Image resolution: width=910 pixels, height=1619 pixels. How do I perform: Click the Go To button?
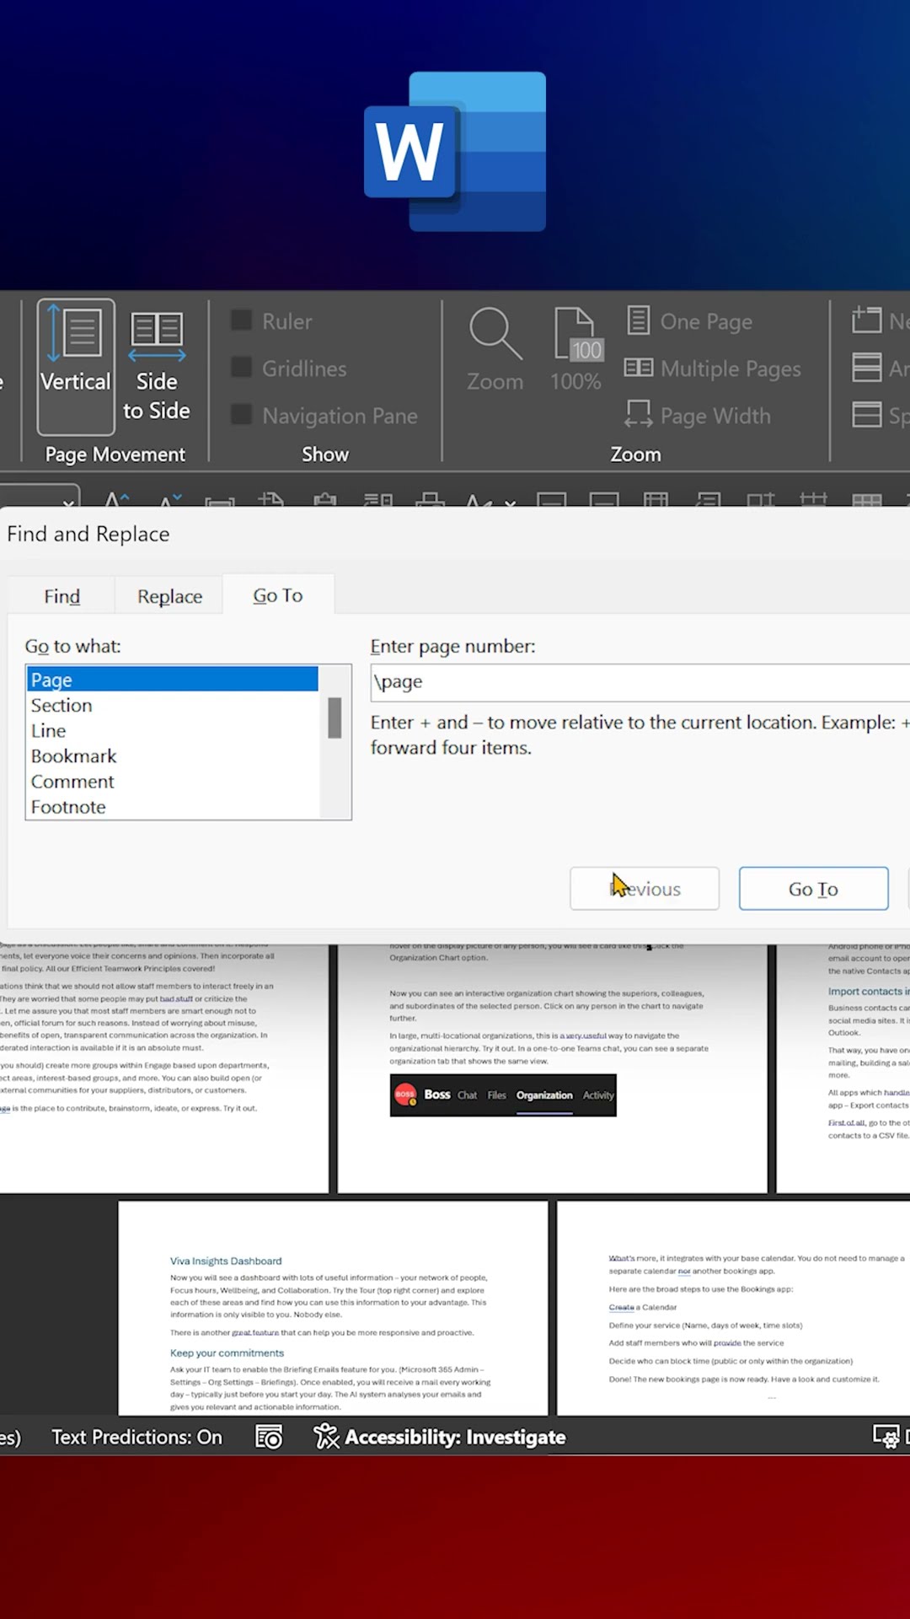[814, 889]
